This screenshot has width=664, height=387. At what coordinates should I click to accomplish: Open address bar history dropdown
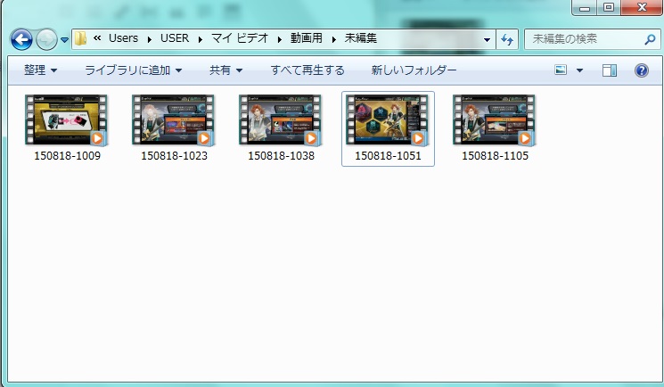point(487,40)
